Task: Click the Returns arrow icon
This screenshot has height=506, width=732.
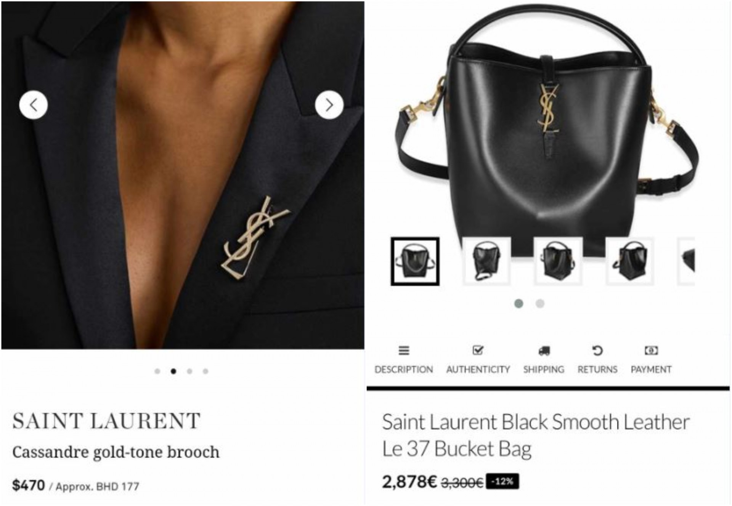Action: 597,350
